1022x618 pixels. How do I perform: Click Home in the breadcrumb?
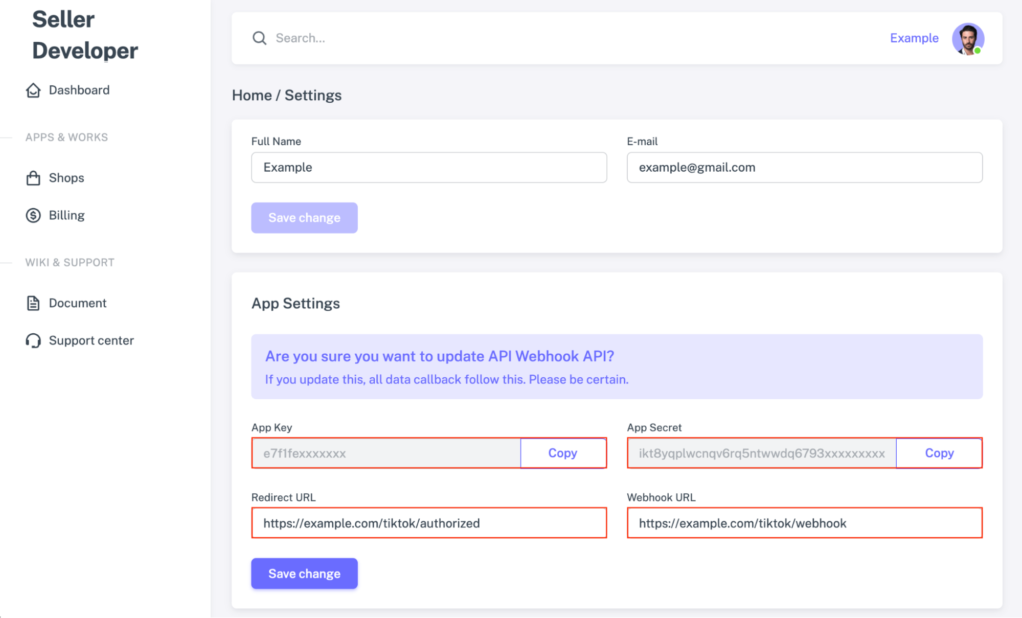tap(252, 95)
